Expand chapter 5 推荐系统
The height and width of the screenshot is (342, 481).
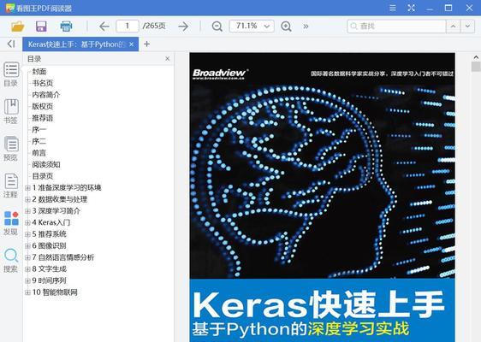[27, 234]
